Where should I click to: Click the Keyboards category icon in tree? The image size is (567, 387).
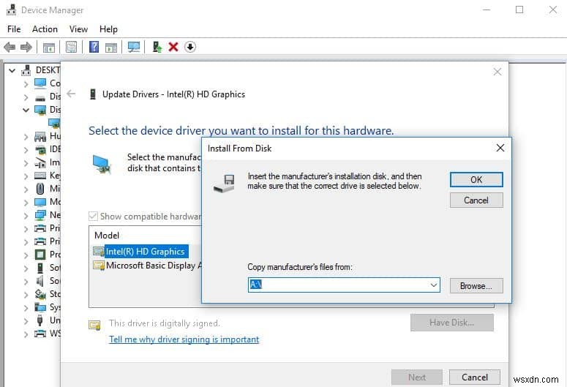(40, 176)
